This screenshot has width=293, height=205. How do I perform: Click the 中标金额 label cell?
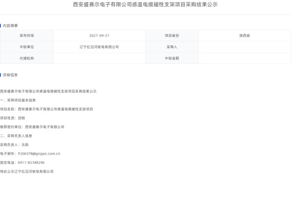tap(172, 58)
